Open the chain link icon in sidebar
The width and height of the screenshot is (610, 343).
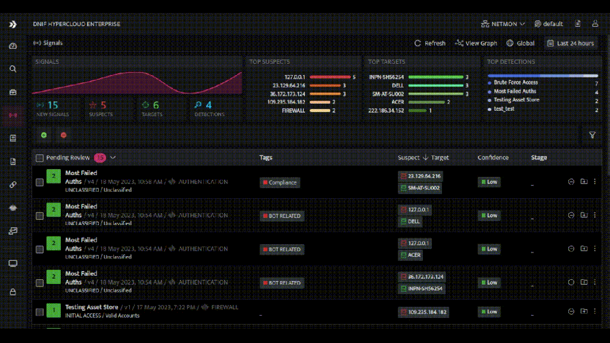point(13,185)
